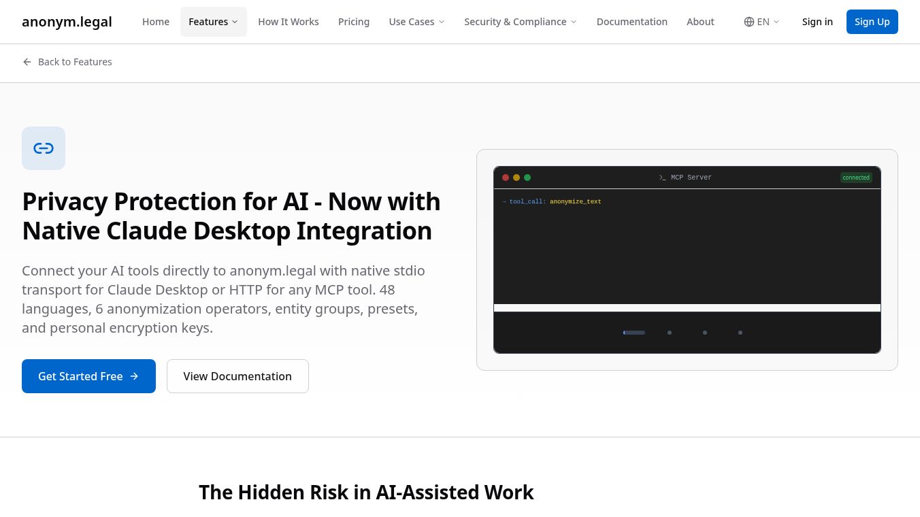
Task: Expand the Features dropdown menu
Action: 214,22
